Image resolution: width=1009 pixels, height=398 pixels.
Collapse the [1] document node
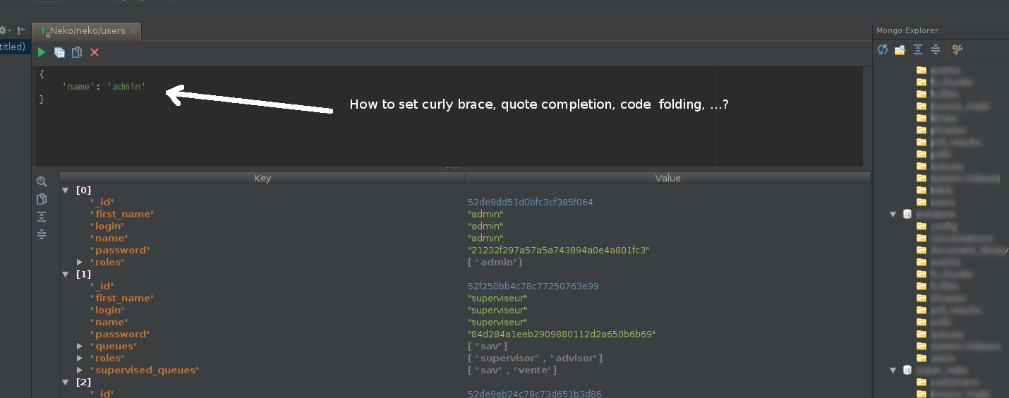[x=66, y=274]
